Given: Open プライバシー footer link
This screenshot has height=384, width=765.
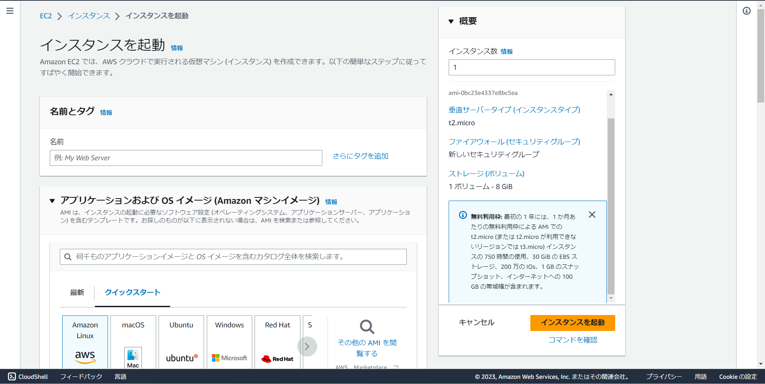Looking at the screenshot, I should point(664,377).
